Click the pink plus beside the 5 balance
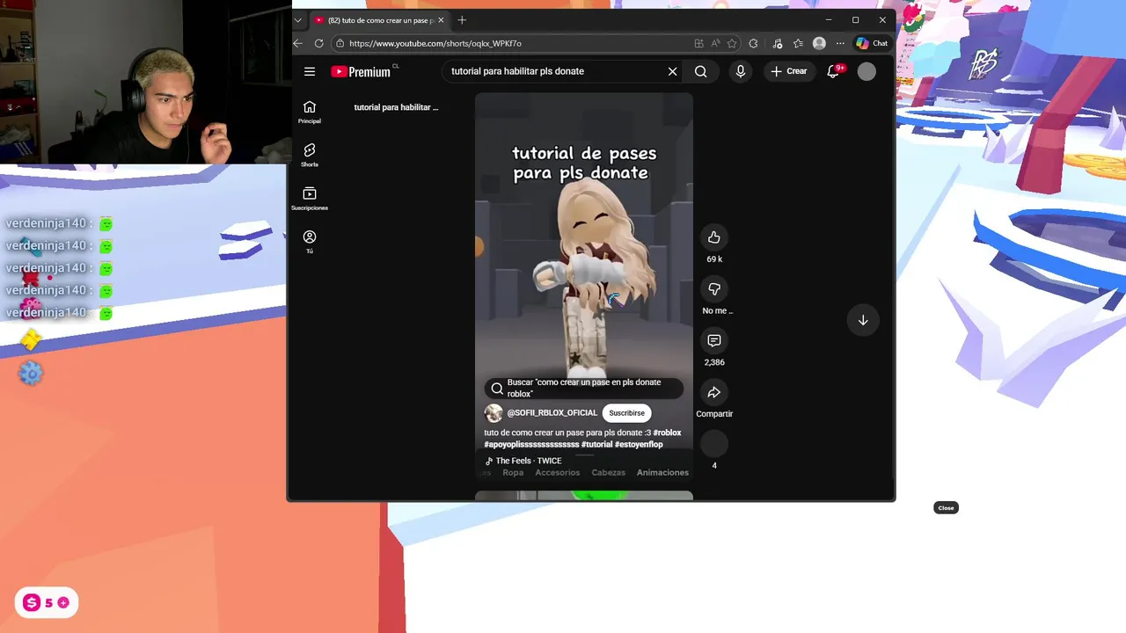The image size is (1126, 633). (x=63, y=603)
